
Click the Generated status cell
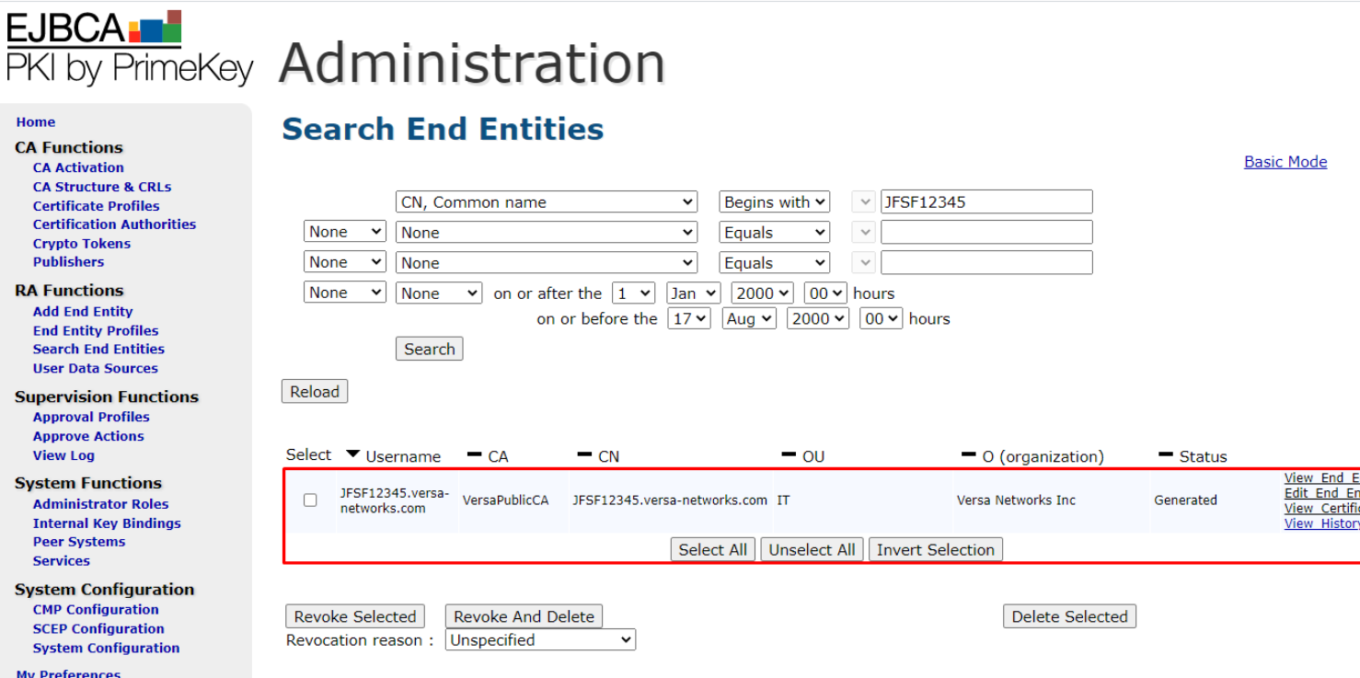coord(1185,500)
